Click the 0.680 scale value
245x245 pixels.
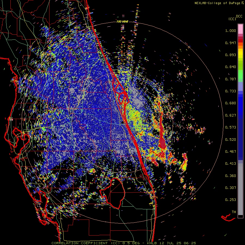point(231,103)
